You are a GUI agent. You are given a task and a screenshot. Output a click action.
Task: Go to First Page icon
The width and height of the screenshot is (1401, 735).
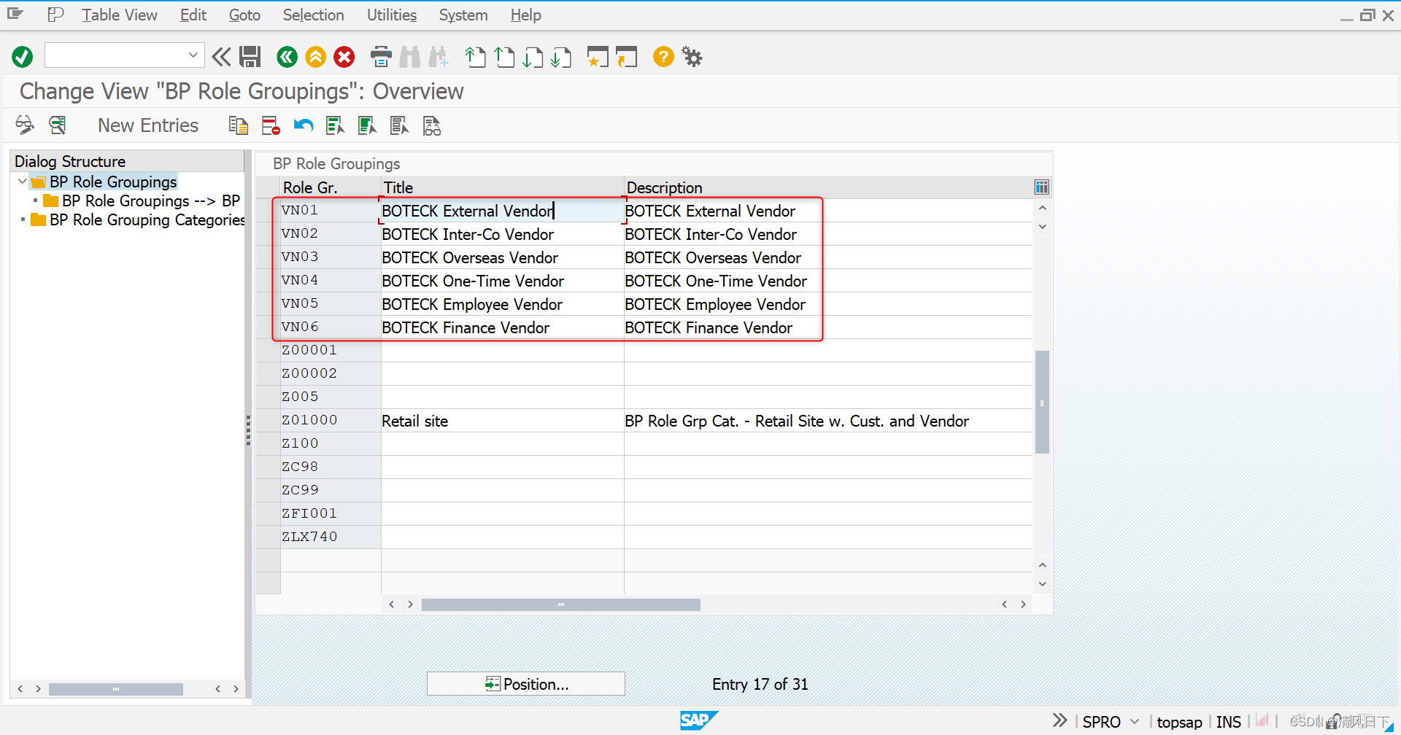(475, 57)
